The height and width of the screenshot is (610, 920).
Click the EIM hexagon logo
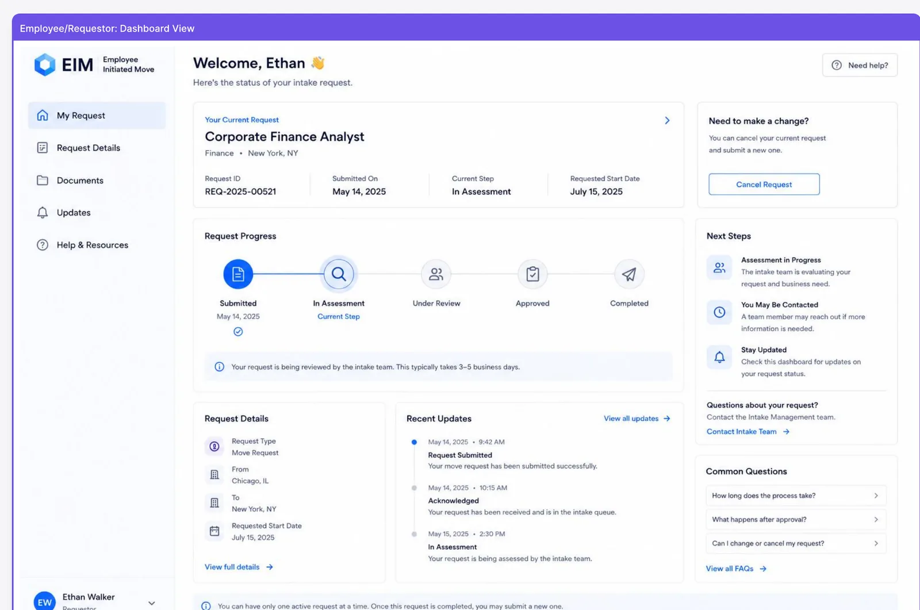(x=45, y=64)
